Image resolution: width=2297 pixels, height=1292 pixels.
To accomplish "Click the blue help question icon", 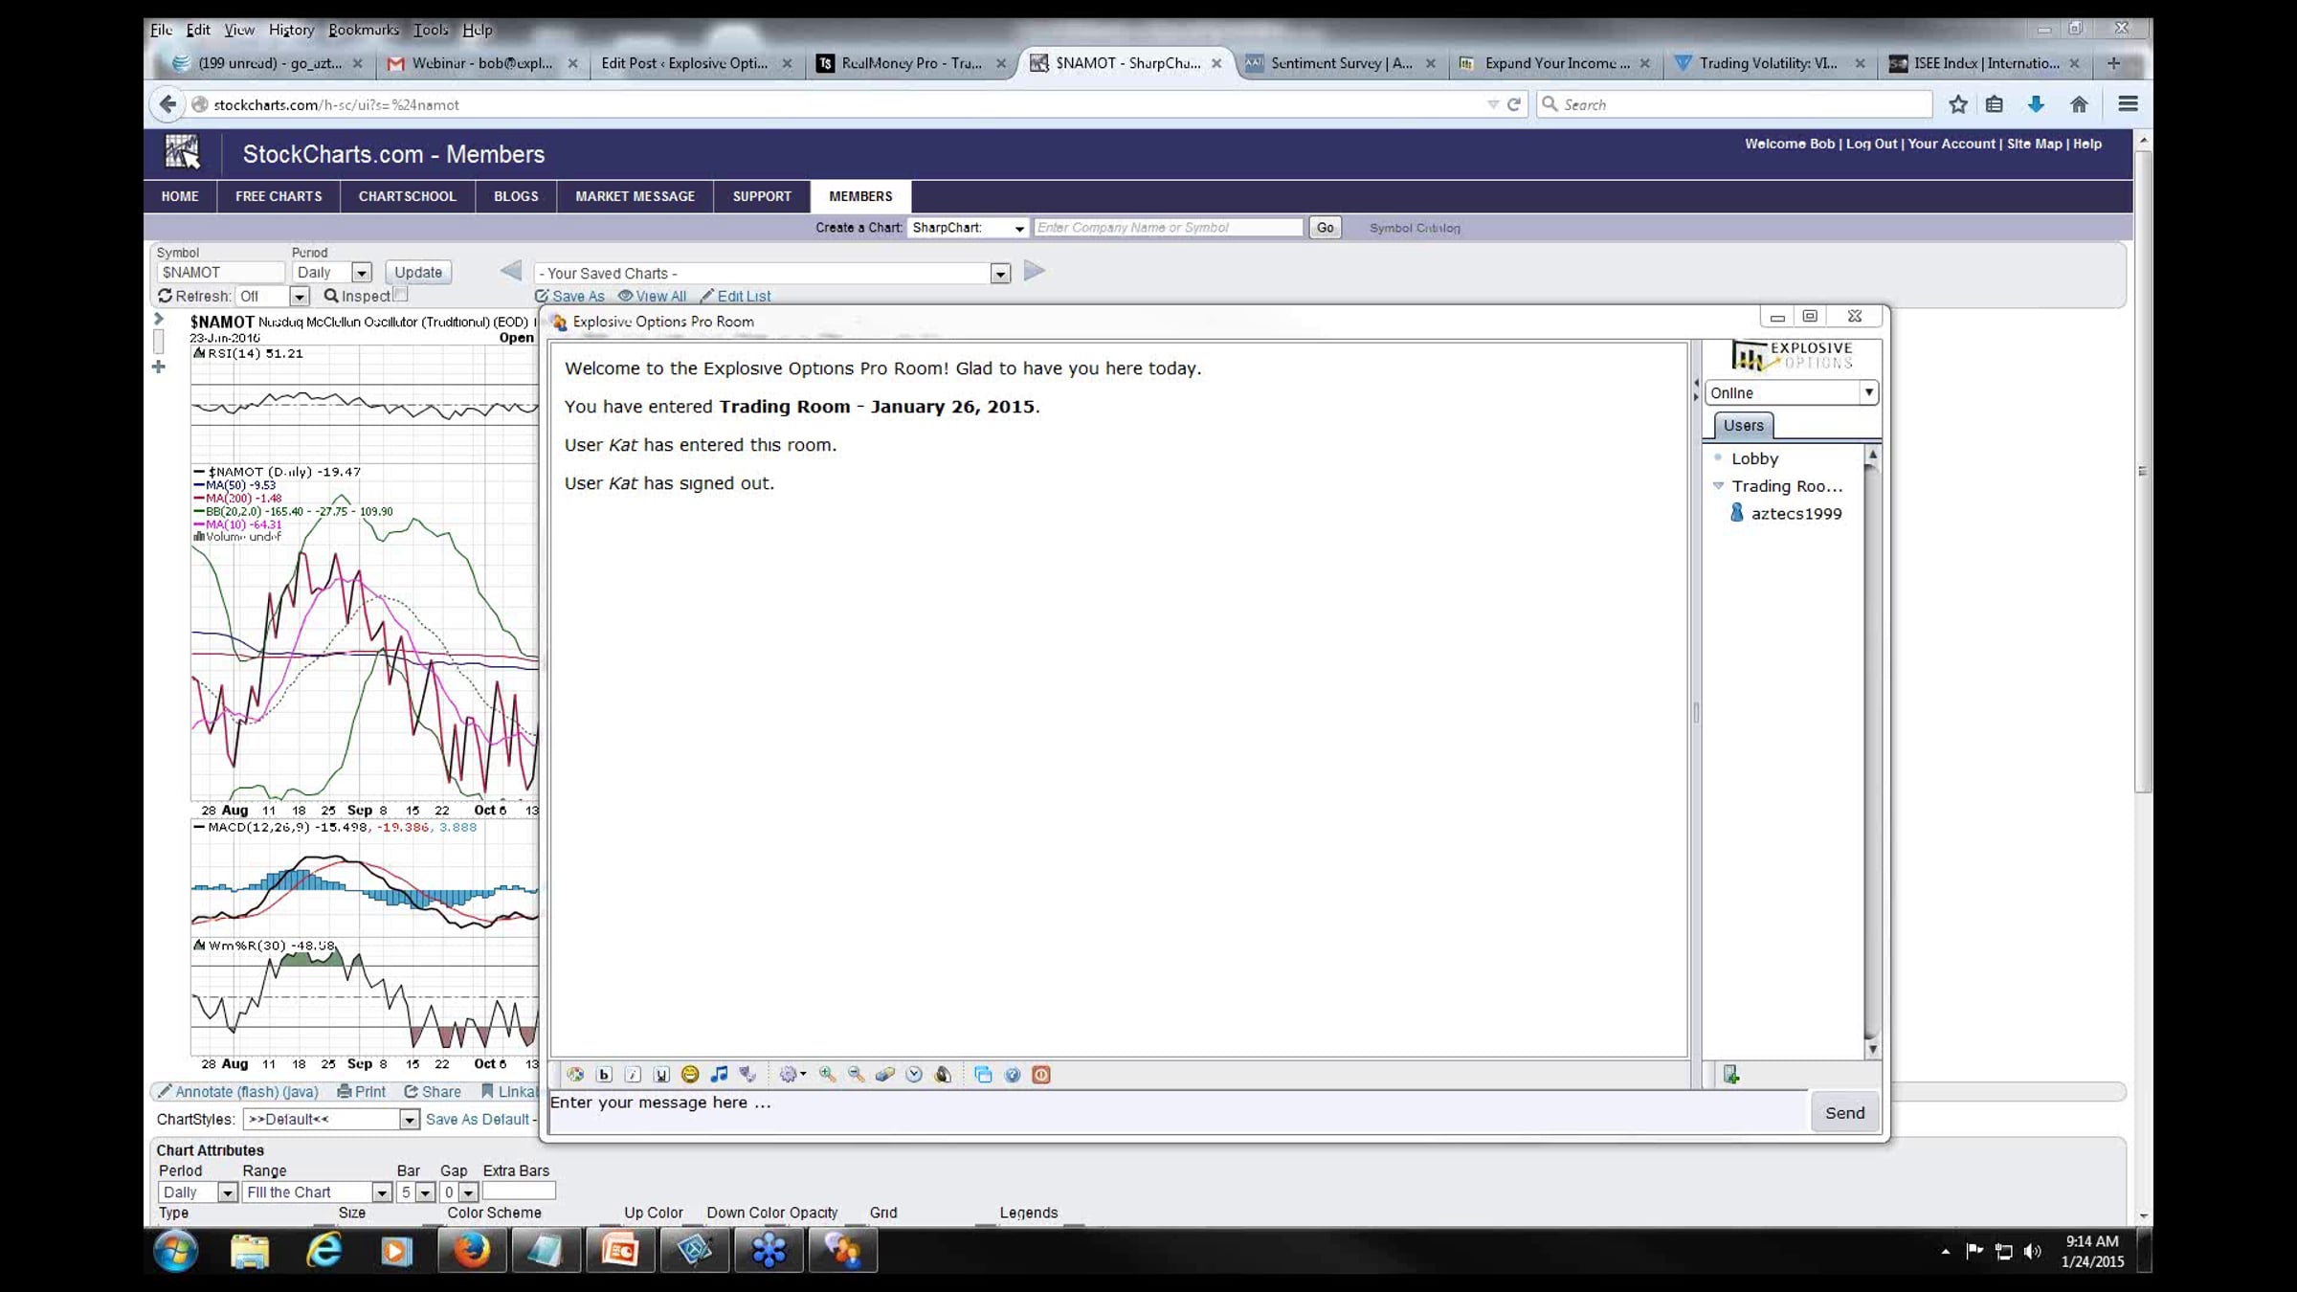I will [1013, 1075].
